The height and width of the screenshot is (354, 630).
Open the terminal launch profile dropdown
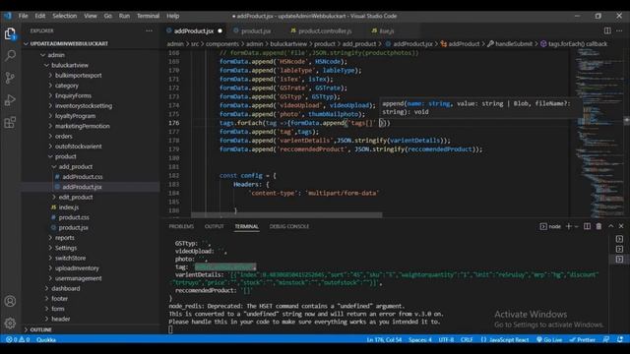(576, 226)
